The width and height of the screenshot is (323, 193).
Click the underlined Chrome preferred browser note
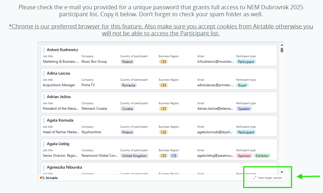pos(161,30)
